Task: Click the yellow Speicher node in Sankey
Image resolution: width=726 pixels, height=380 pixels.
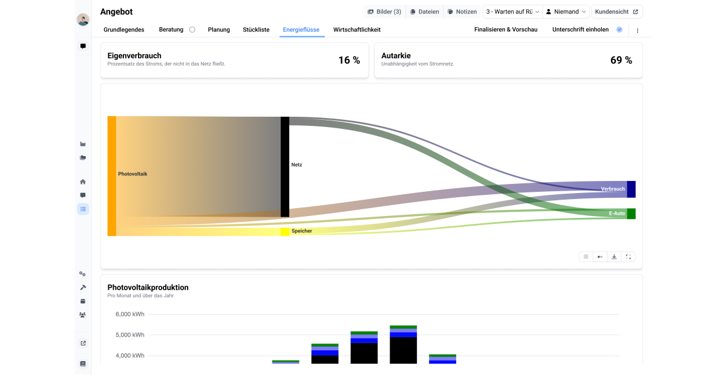Action: tap(285, 232)
